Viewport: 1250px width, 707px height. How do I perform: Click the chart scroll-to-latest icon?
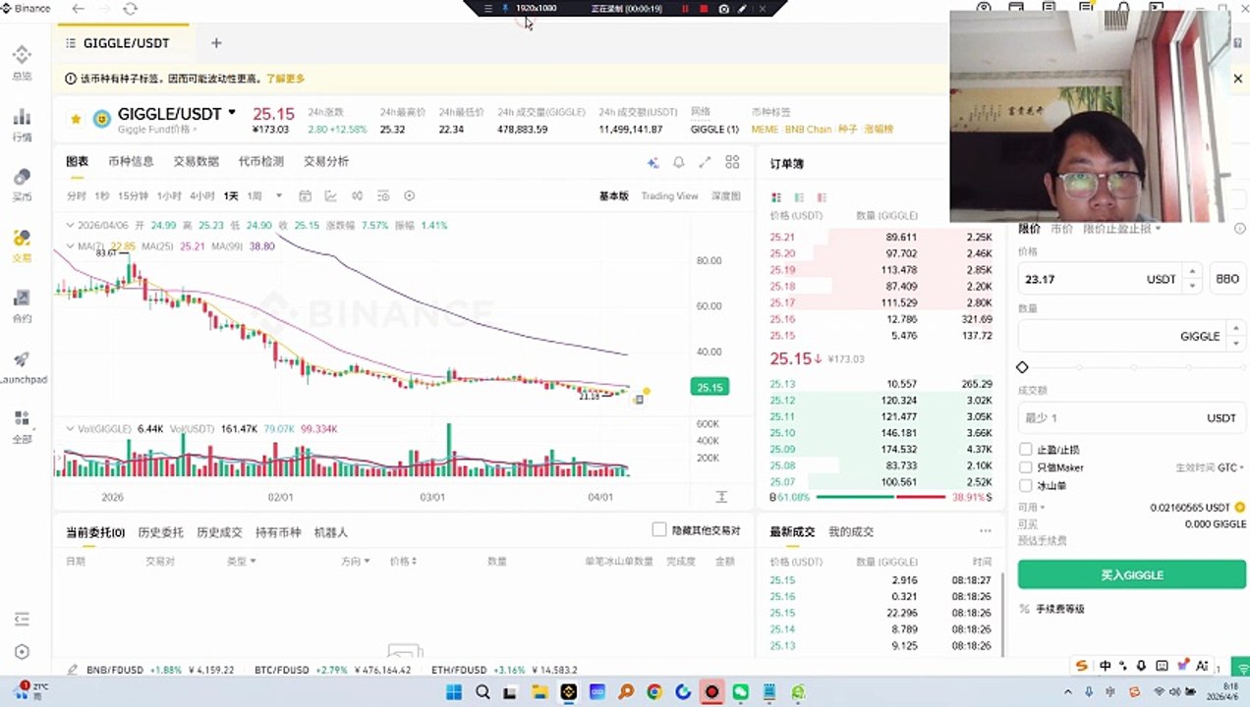pyautogui.click(x=721, y=497)
